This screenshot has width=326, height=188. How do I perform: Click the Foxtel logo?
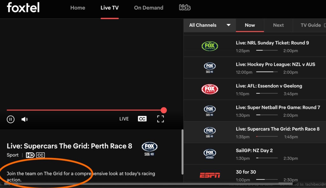(23, 8)
